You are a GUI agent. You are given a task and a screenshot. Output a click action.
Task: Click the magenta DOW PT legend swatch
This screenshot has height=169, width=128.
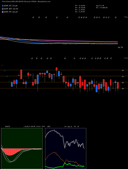pyautogui.click(x=3, y=12)
